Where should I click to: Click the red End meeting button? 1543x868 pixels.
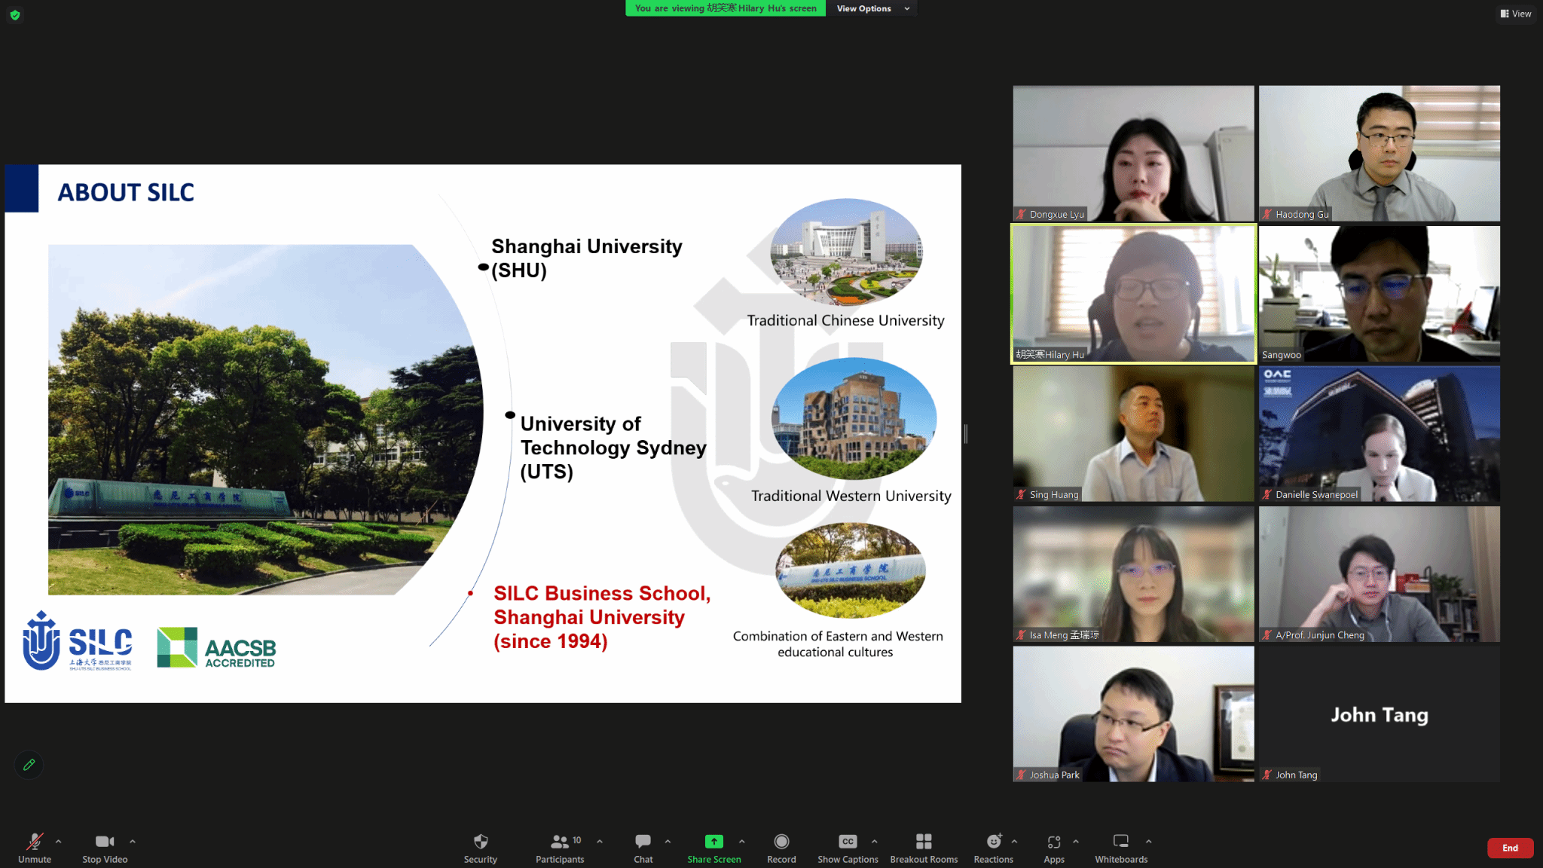tap(1510, 848)
